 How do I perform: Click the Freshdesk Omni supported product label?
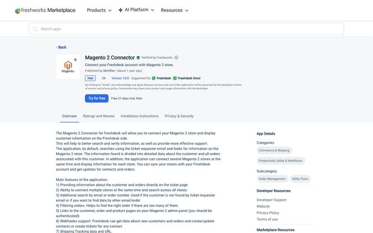point(189,78)
